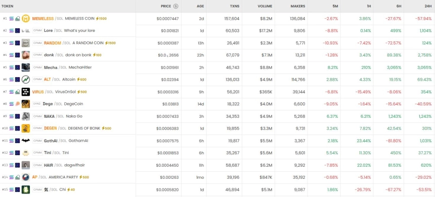Click the MEMELESS gold M token icon

(x=25, y=19)
